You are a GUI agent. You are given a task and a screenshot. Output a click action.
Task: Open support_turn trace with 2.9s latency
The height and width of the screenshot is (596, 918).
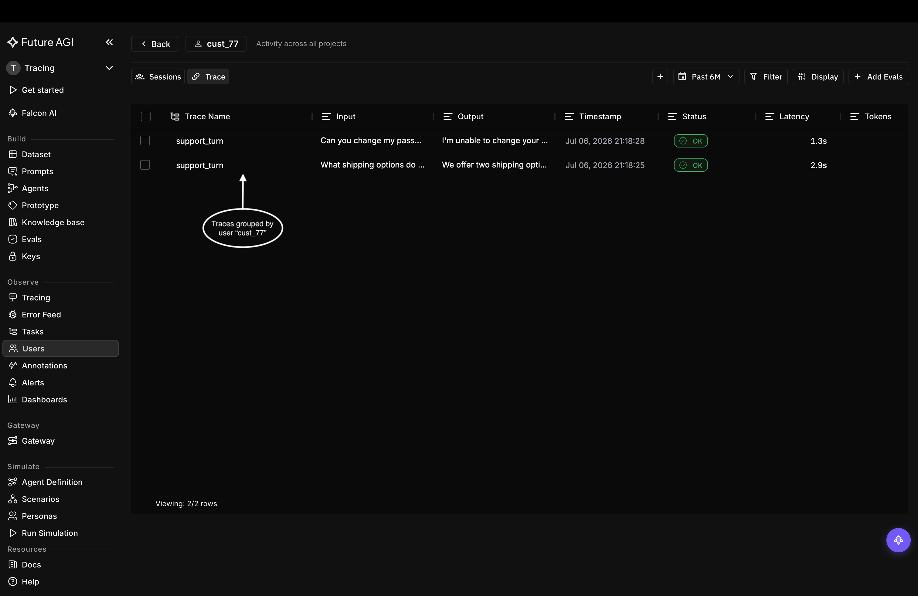200,165
